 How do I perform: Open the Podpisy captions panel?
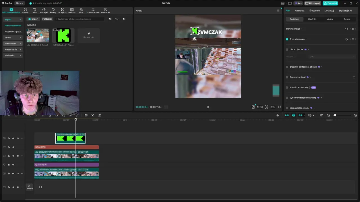72,11
